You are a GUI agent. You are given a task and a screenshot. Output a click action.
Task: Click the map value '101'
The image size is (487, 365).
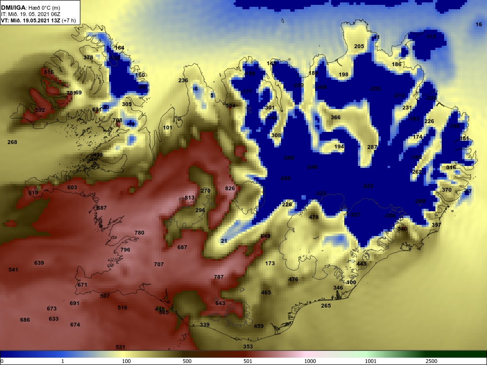(x=168, y=128)
